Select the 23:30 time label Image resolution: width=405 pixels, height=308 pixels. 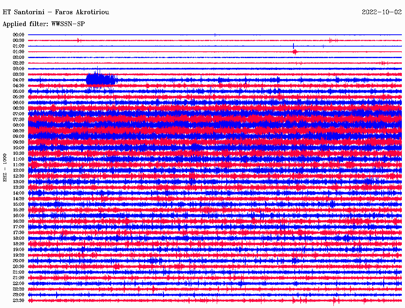point(19,300)
